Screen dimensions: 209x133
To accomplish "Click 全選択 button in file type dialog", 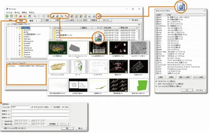I will (x=161, y=77).
